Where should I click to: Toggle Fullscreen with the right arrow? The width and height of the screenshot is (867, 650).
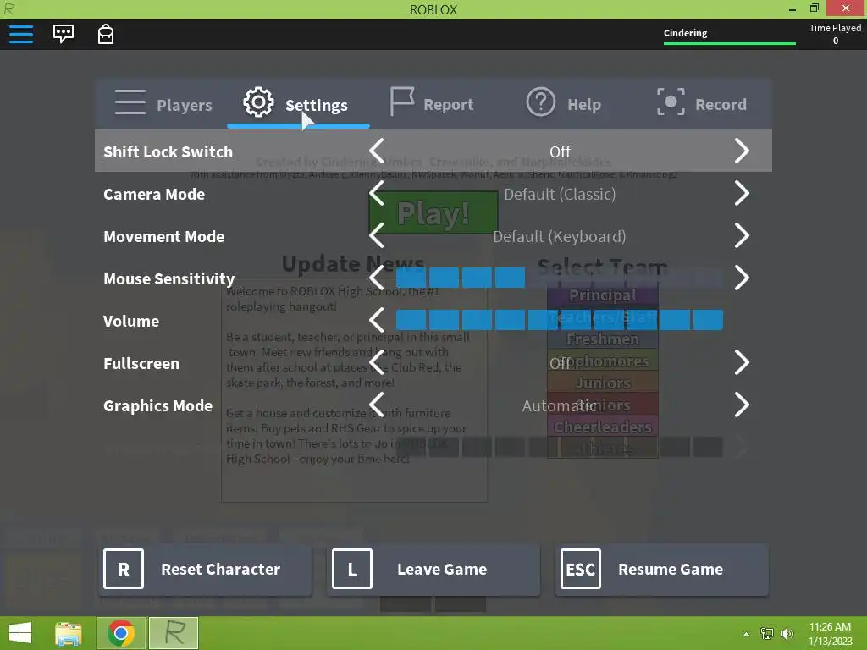(x=742, y=362)
